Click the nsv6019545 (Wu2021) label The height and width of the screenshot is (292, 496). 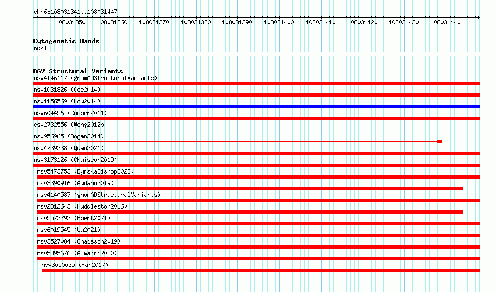[69, 230]
